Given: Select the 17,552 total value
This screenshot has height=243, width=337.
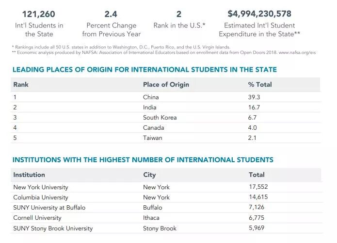Looking at the screenshot, I should (258, 187).
